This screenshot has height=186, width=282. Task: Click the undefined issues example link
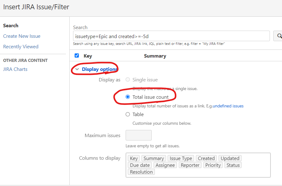tap(228, 106)
